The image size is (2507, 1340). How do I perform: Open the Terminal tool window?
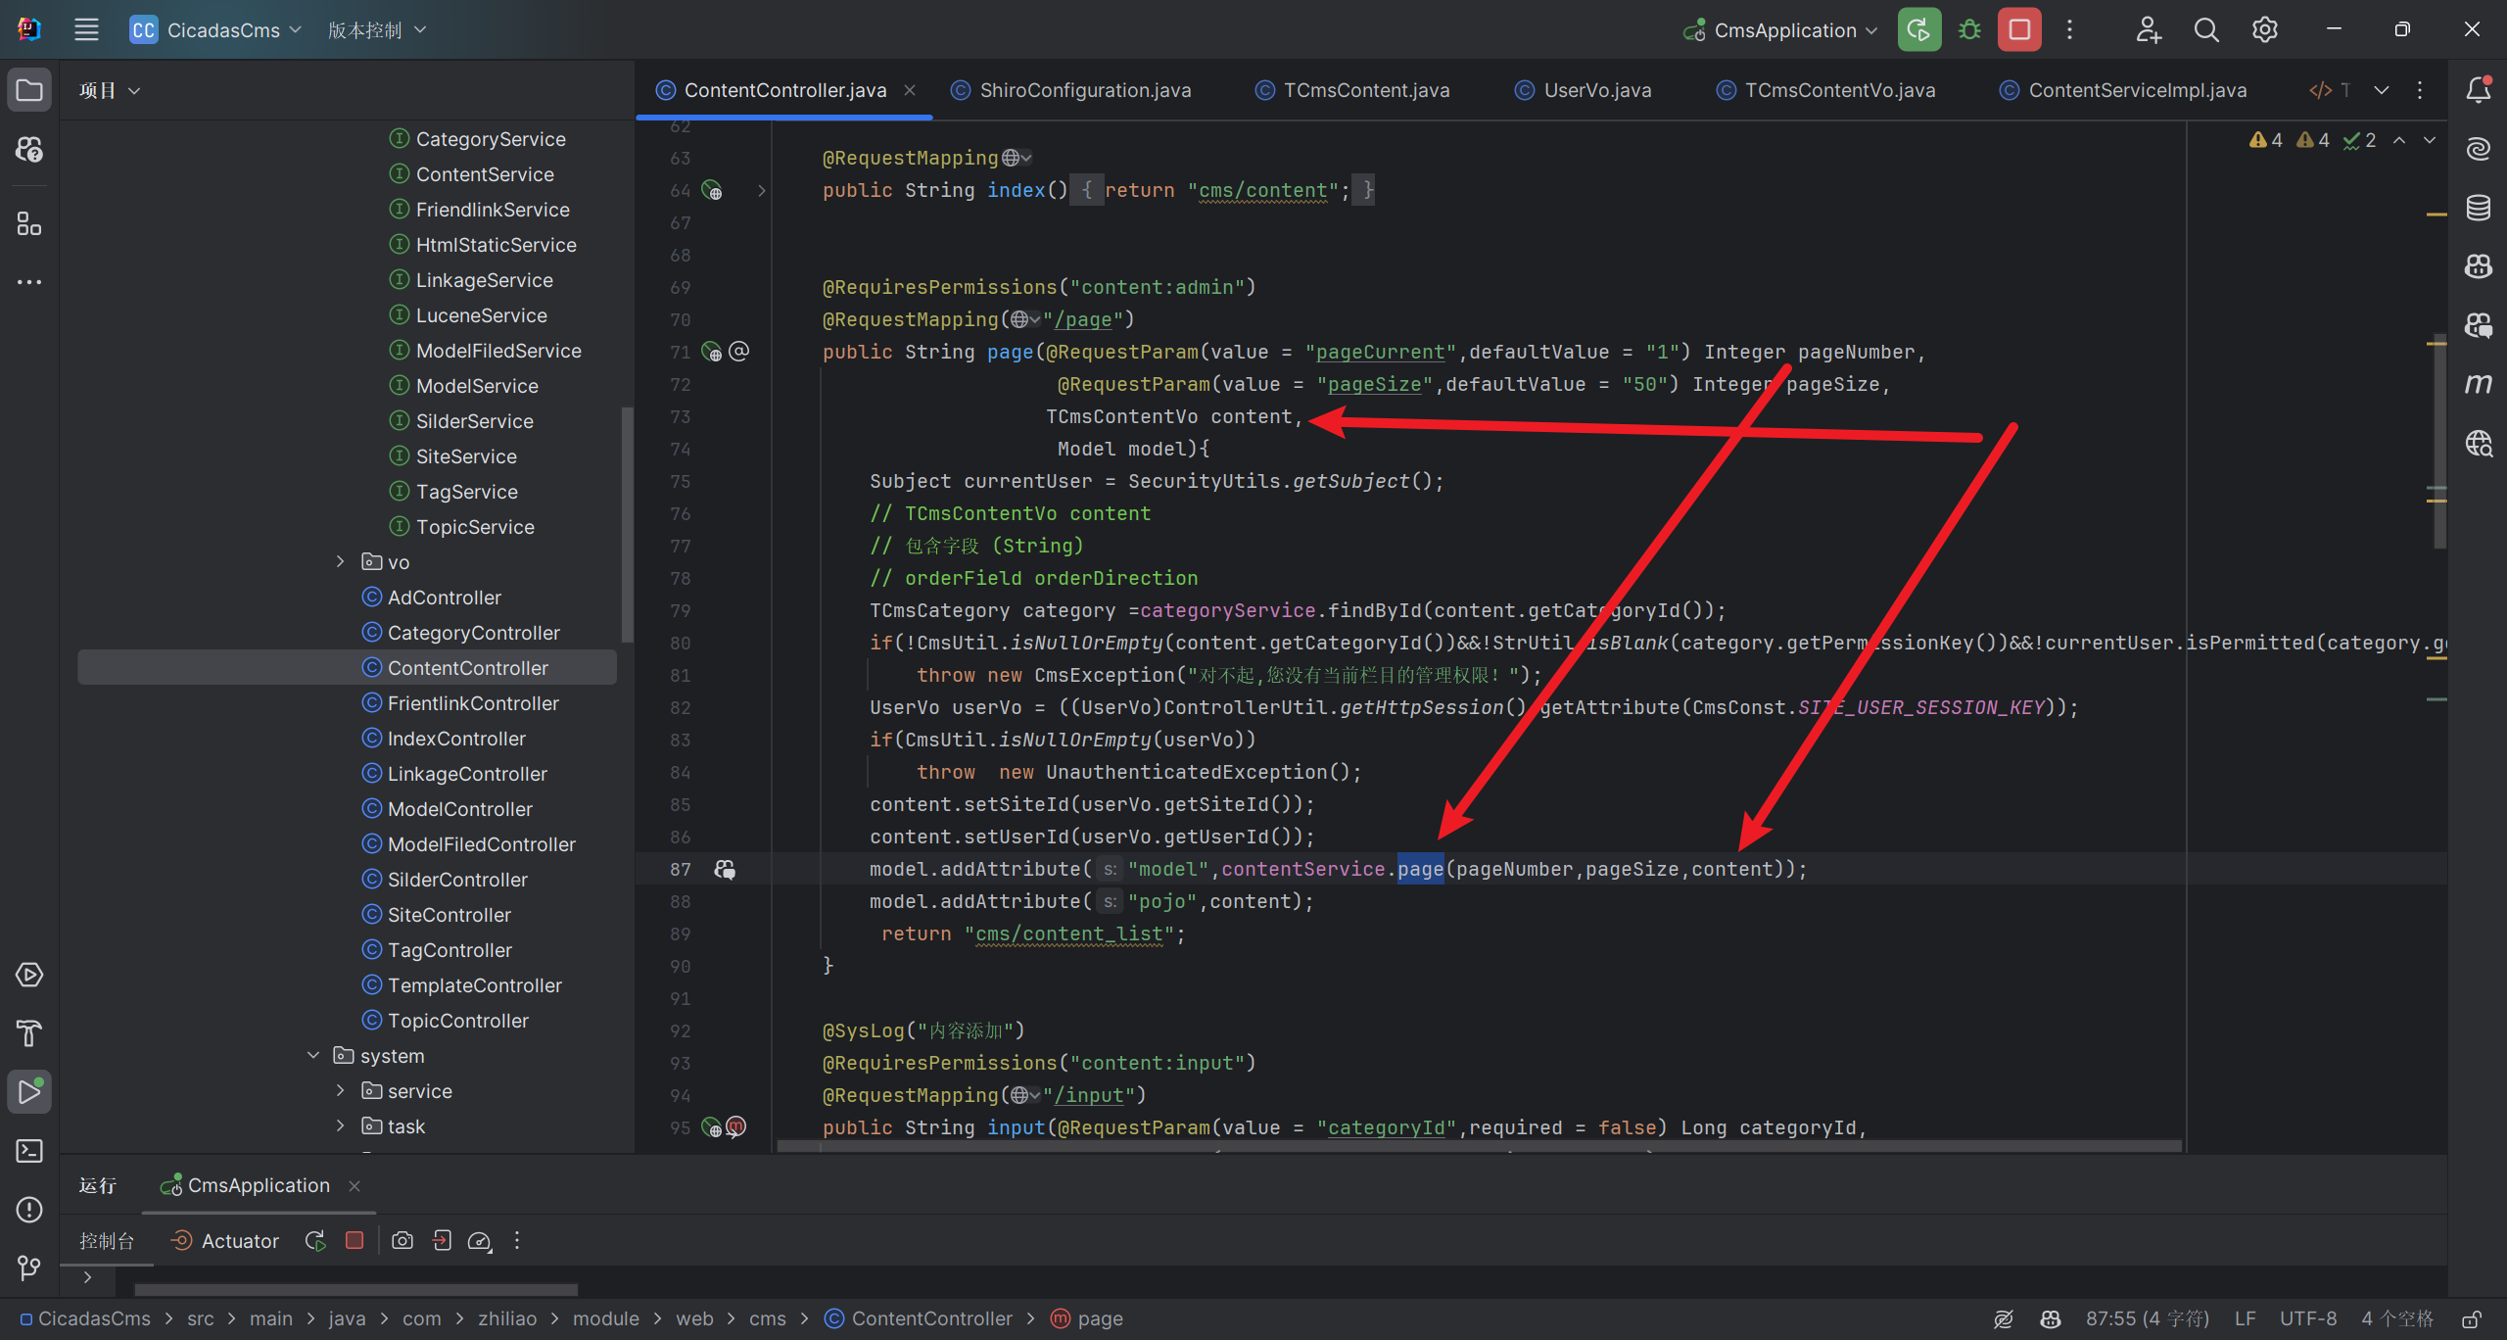click(x=29, y=1151)
